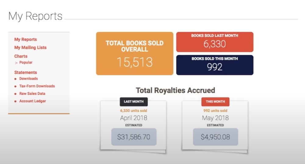Click bullet icon beside Raw Sales Data

16,94
